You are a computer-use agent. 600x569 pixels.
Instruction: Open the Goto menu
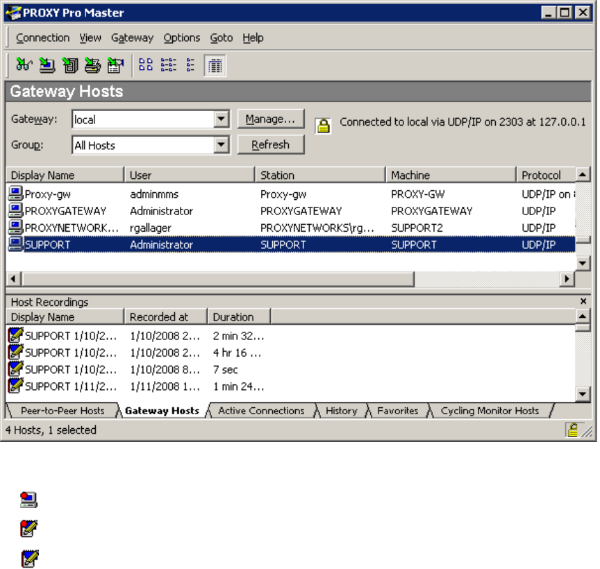pos(221,38)
